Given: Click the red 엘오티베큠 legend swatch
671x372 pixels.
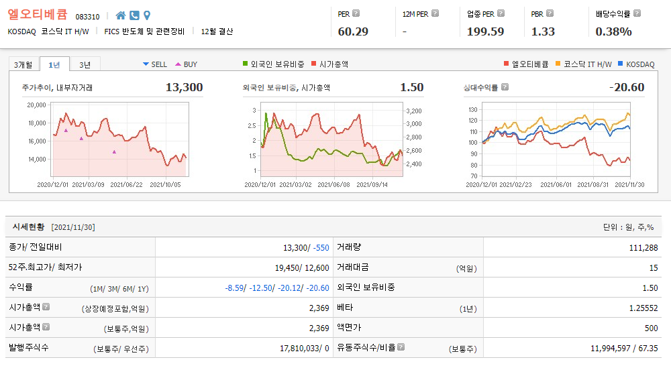Looking at the screenshot, I should [x=506, y=64].
